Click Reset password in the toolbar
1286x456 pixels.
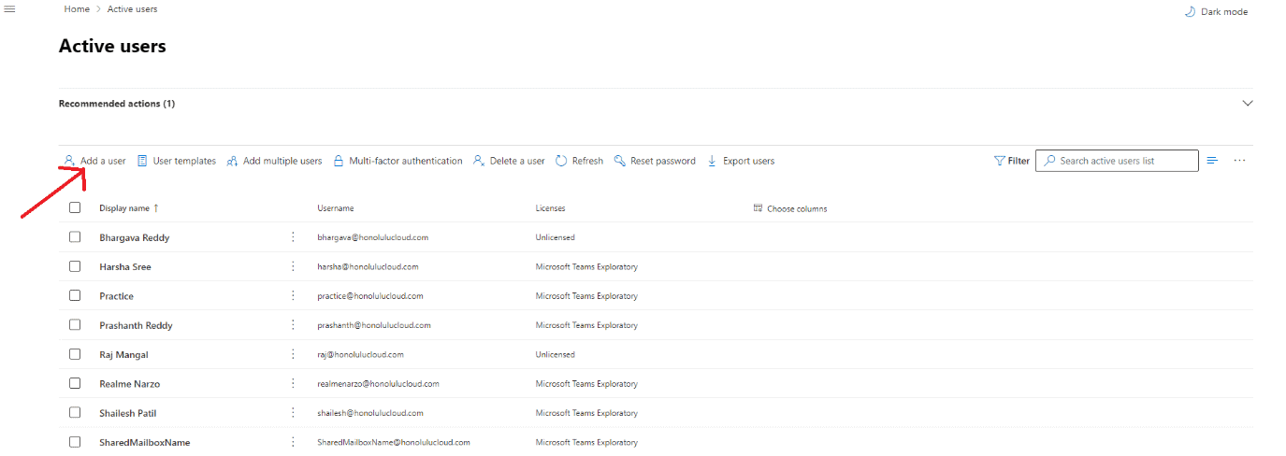click(655, 161)
